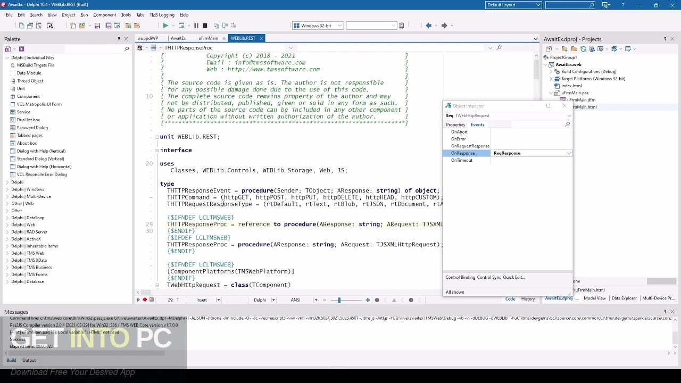Open the File menu
The width and height of the screenshot is (681, 383).
pos(9,15)
